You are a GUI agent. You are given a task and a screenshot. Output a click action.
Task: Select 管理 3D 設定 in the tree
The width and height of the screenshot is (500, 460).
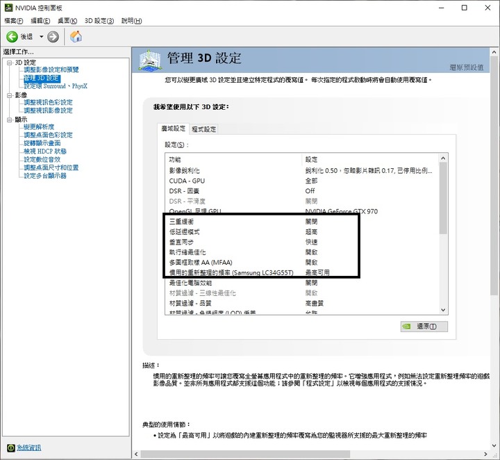coord(42,78)
